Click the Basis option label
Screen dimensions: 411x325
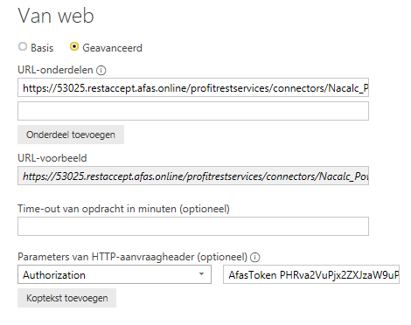click(x=42, y=47)
